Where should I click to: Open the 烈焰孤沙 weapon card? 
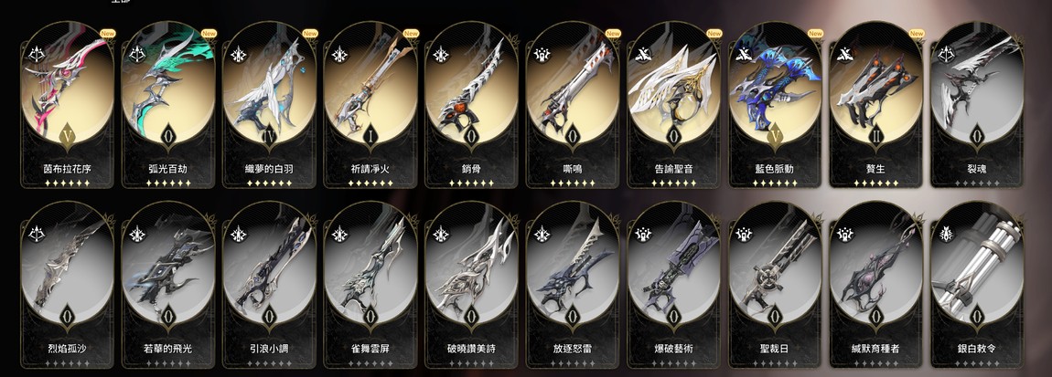67,285
